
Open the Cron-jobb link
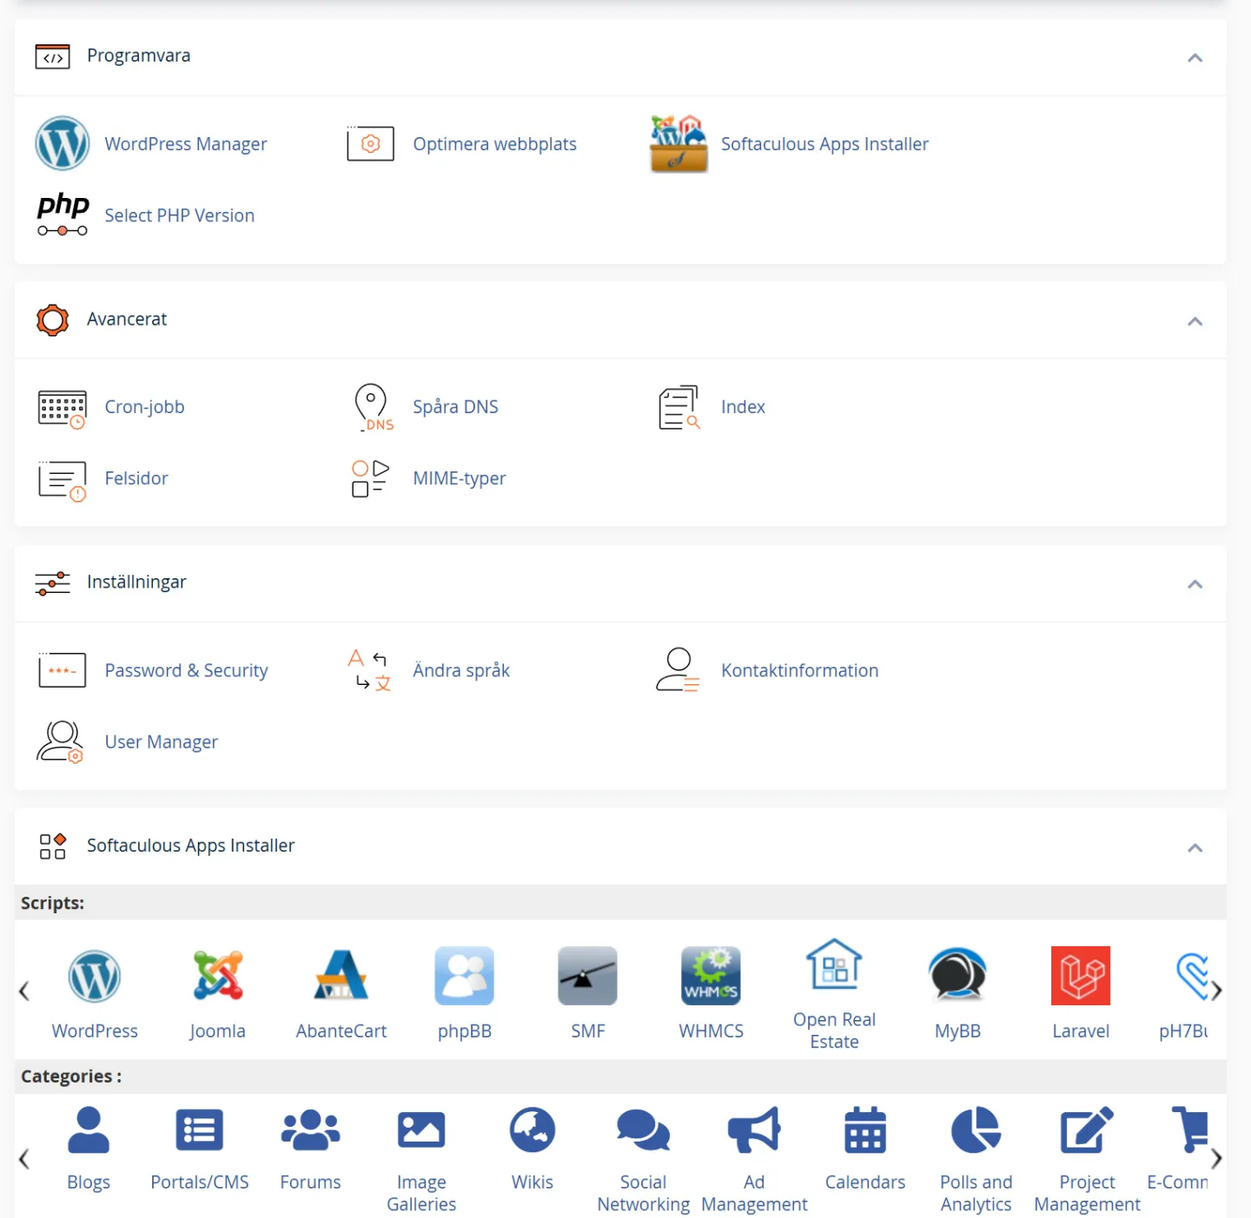pos(144,406)
